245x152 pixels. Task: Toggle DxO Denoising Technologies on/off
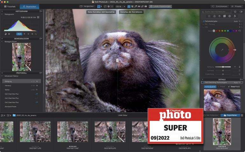[x=203, y=82]
